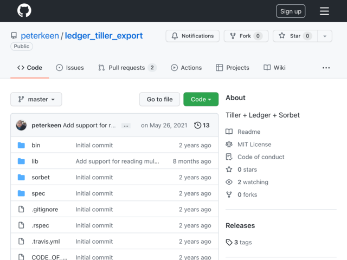Open the hamburger navigation menu
Viewport: 347px width, 260px height.
click(x=324, y=11)
